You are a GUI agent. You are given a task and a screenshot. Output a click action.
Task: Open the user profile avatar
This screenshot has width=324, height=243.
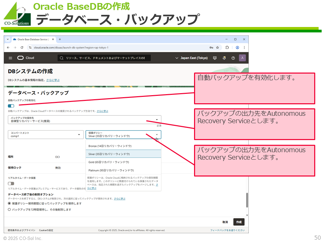coord(242,58)
